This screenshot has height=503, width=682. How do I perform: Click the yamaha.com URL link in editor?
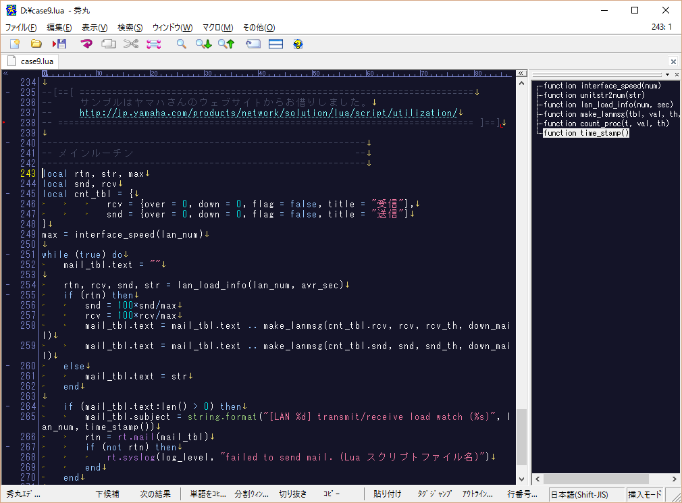pos(269,113)
